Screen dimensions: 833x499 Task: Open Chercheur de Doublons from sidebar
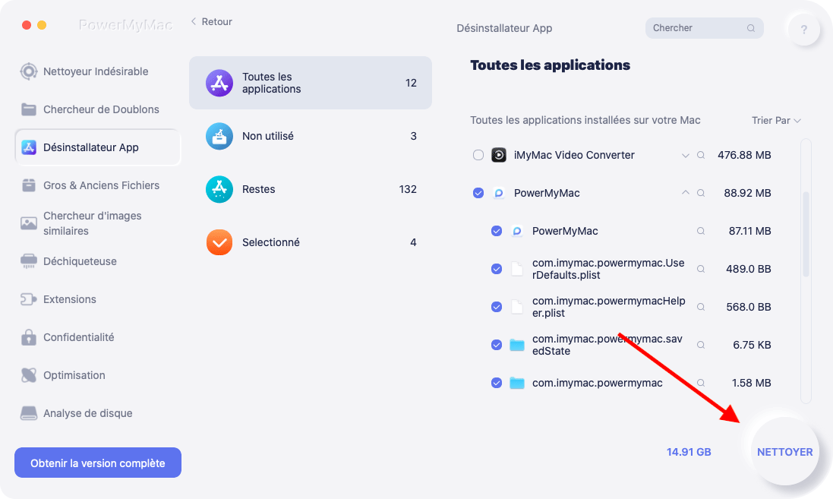[x=98, y=109]
